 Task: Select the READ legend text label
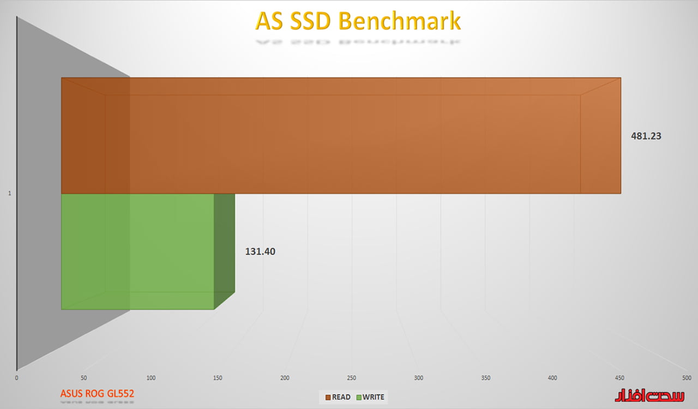tap(341, 397)
